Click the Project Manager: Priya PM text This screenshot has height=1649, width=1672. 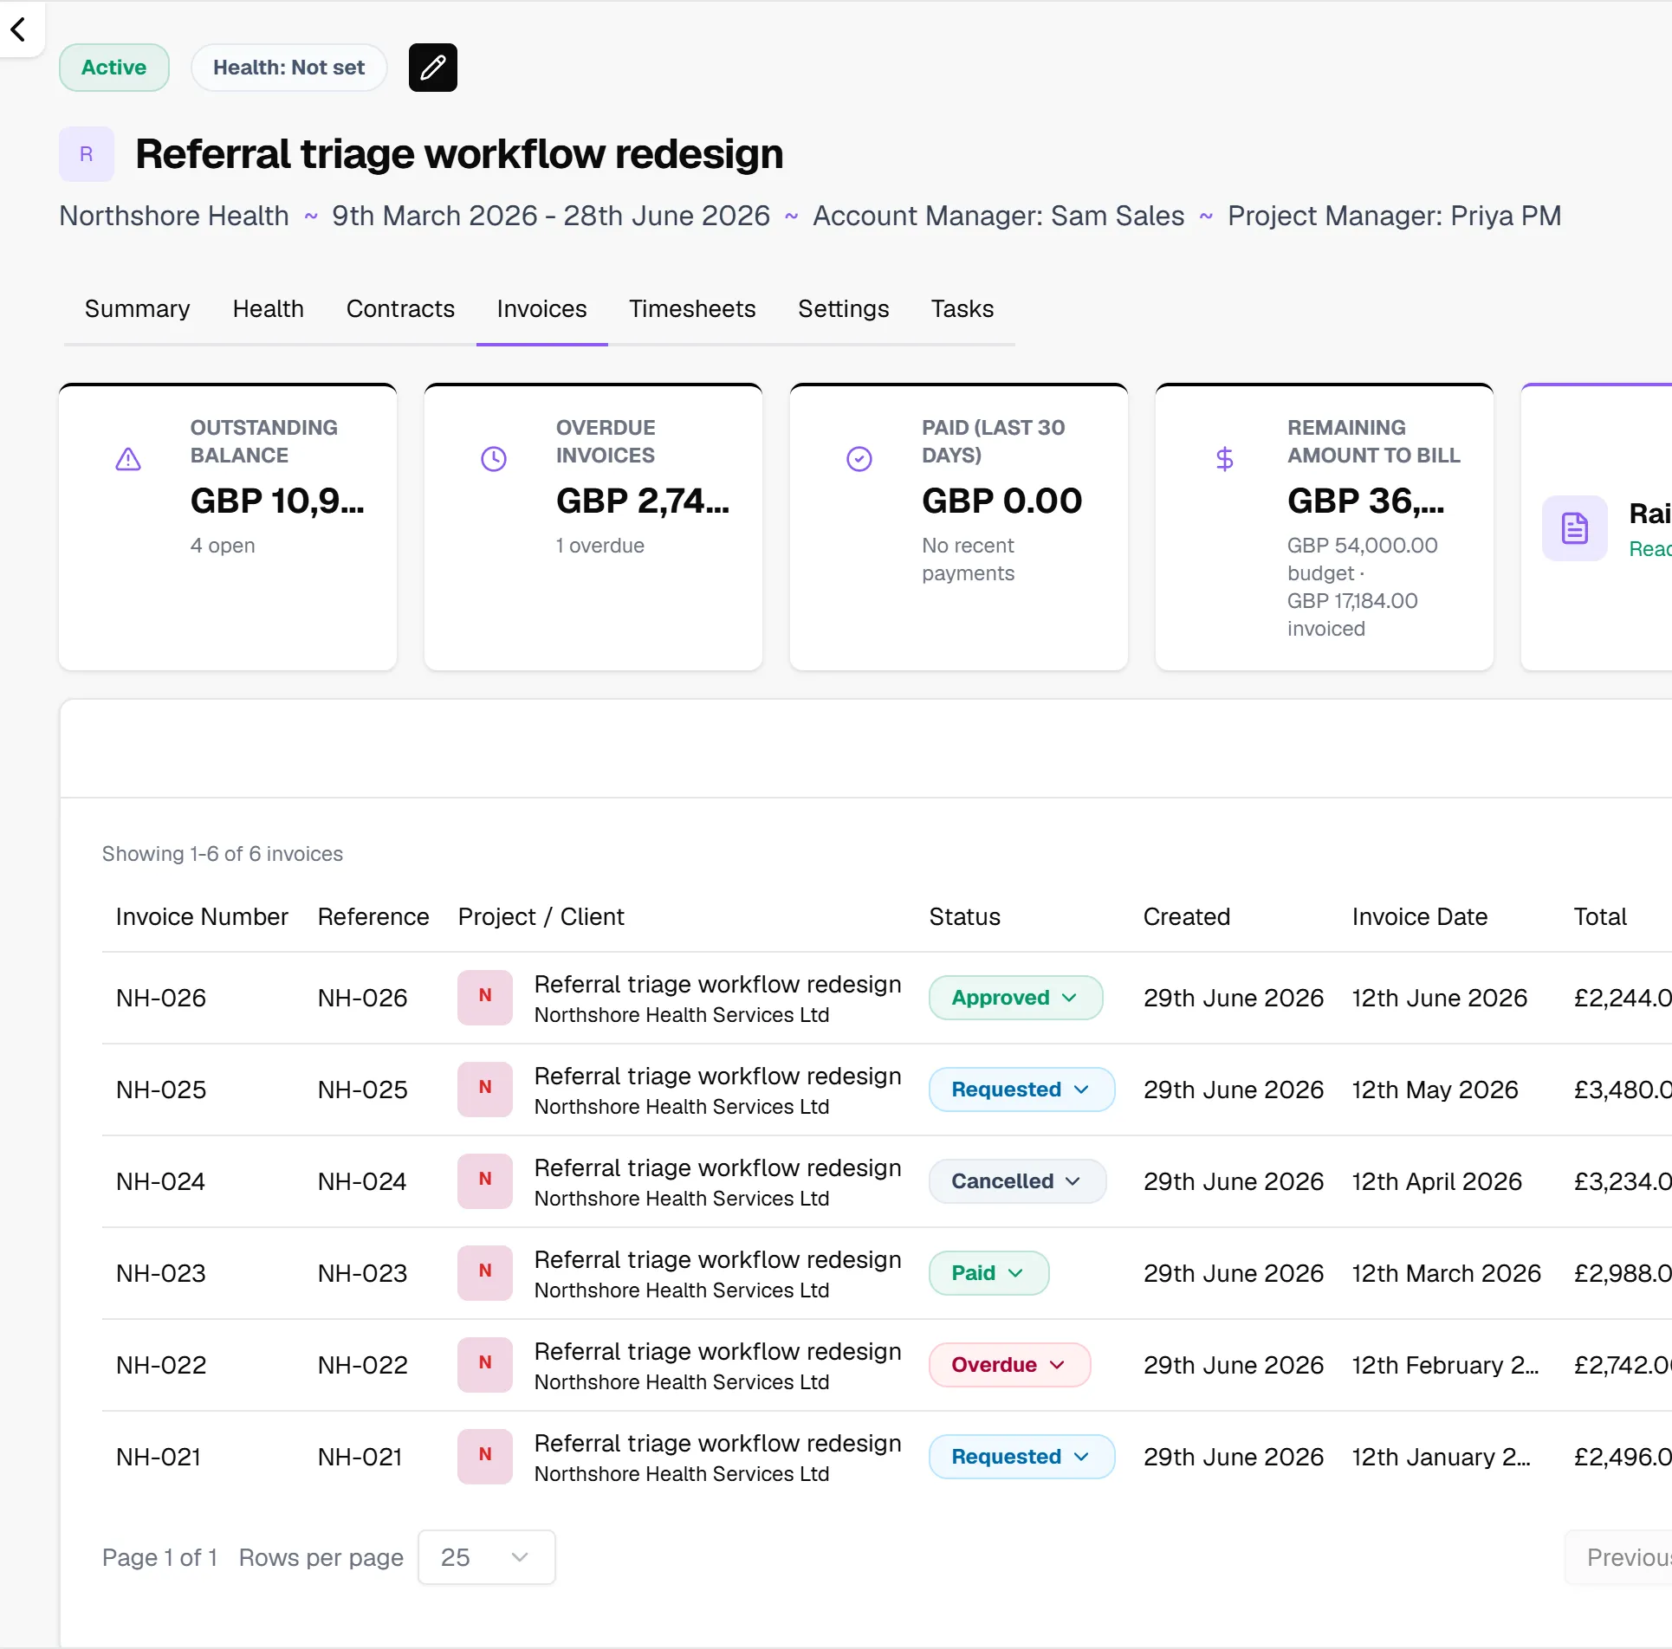(1395, 216)
